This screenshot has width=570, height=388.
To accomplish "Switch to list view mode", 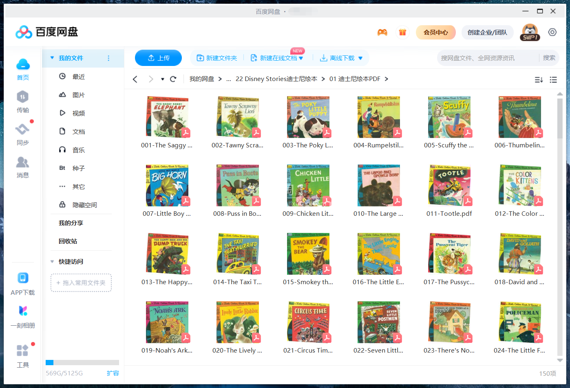I will (553, 80).
